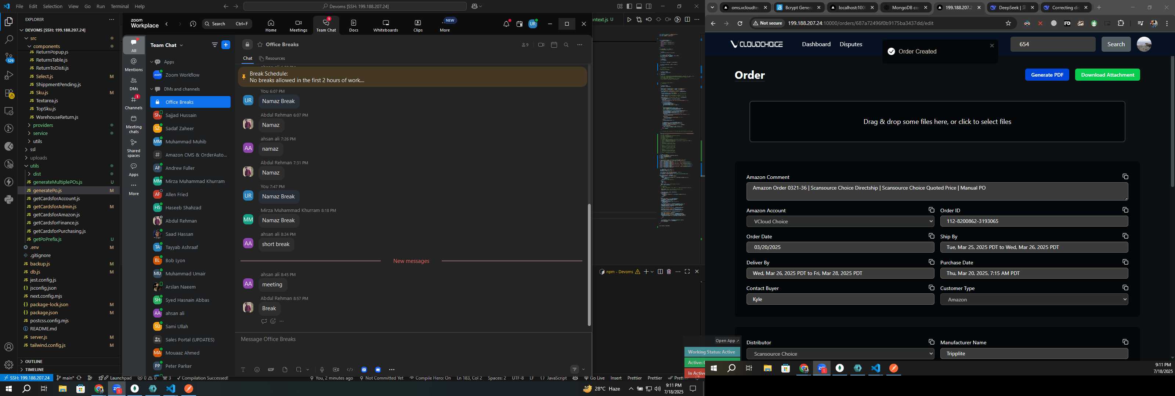This screenshot has width=1175, height=396.
Task: Open the Run and Debug view
Action: pos(9,75)
